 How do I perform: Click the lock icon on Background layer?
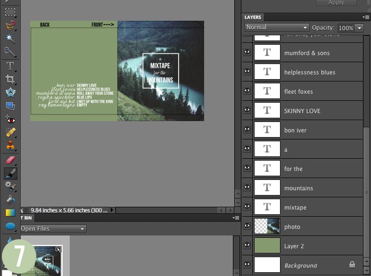[352, 264]
